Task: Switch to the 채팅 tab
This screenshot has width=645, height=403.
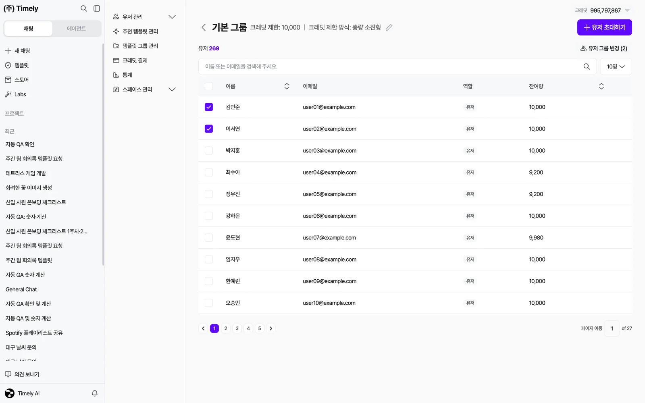Action: [28, 29]
